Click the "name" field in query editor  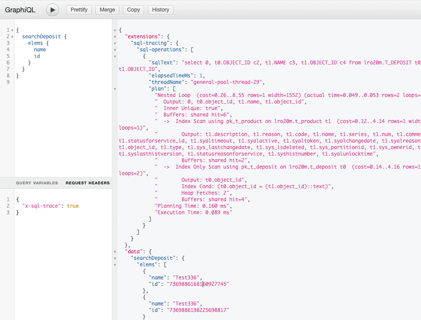[x=40, y=49]
